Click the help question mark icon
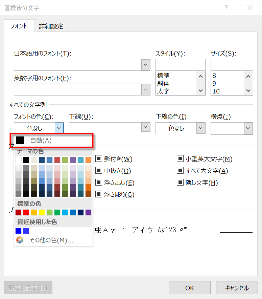This screenshot has height=299, width=262. tap(226, 7)
